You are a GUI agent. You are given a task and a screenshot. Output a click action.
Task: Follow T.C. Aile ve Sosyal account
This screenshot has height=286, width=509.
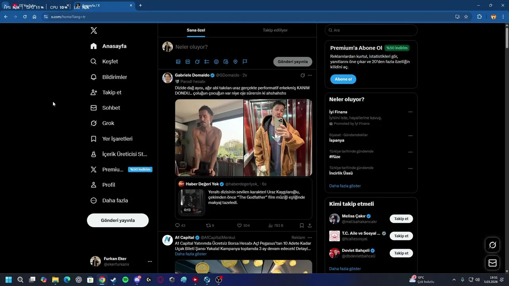[401, 236]
